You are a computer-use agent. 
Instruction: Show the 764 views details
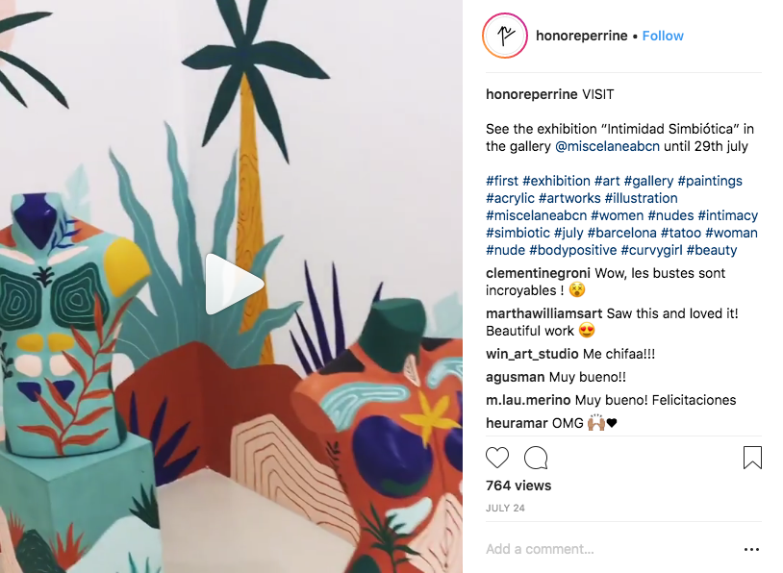(x=518, y=486)
